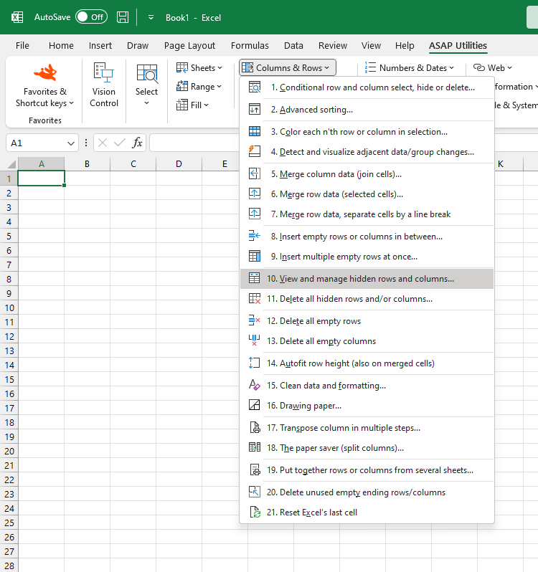The height and width of the screenshot is (572, 538).
Task: Click the Drawing paper icon
Action: 255,405
